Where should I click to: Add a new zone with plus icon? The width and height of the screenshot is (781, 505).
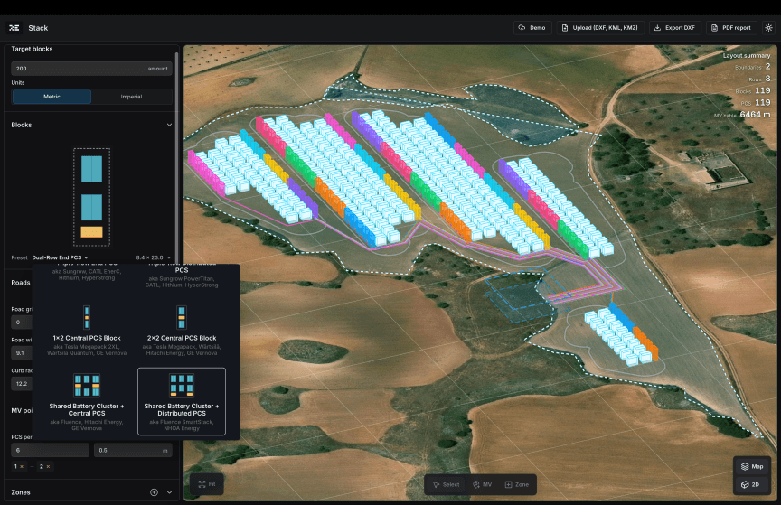[x=154, y=492]
